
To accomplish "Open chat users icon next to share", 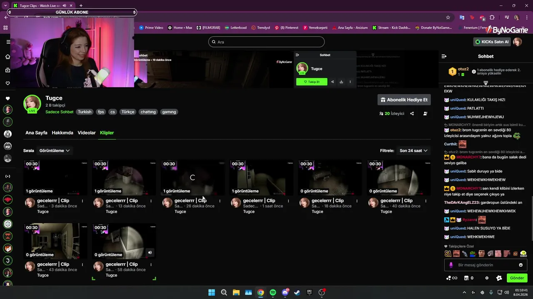I will click(425, 113).
